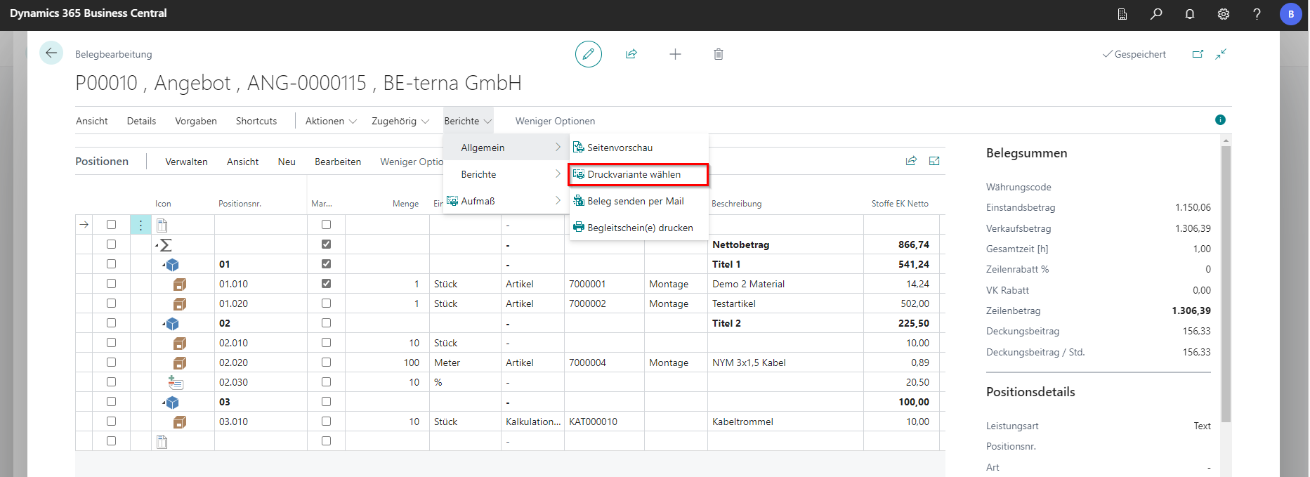This screenshot has width=1310, height=477.
Task: Enable the marked checkbox for position 02
Action: (326, 323)
